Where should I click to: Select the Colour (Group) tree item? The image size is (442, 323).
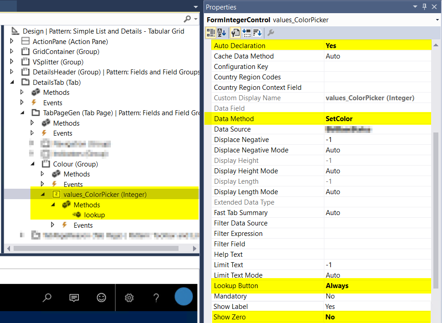pyautogui.click(x=75, y=164)
